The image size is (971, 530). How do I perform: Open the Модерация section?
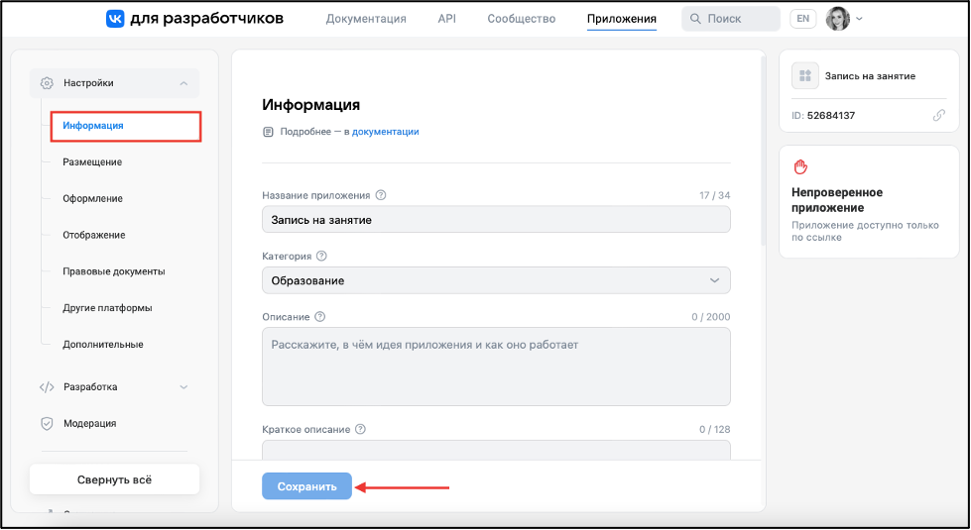(x=90, y=424)
